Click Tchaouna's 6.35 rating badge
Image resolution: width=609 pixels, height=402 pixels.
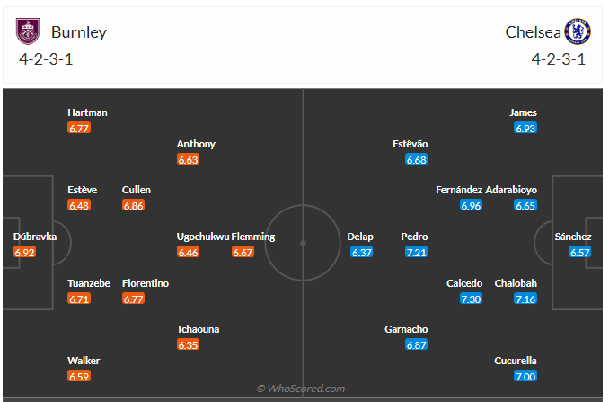[188, 345]
